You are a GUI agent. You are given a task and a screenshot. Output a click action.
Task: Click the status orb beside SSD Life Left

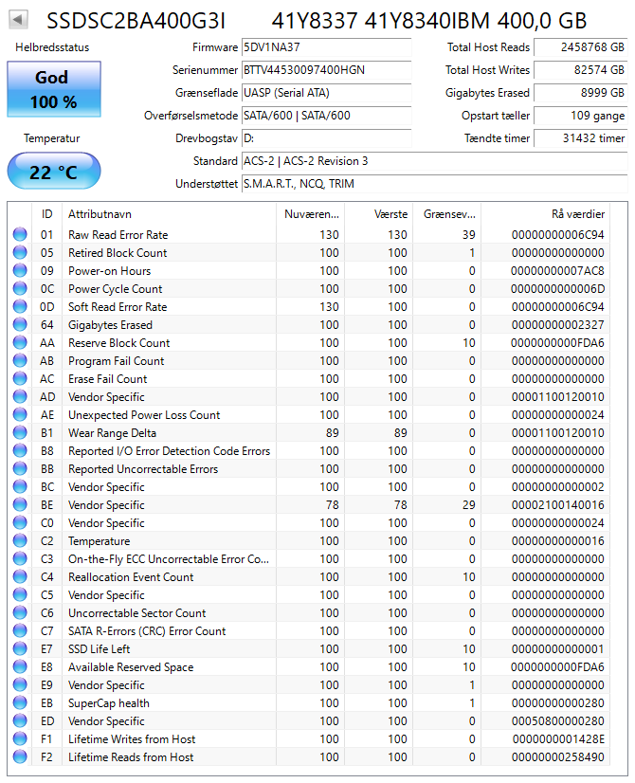pyautogui.click(x=20, y=648)
